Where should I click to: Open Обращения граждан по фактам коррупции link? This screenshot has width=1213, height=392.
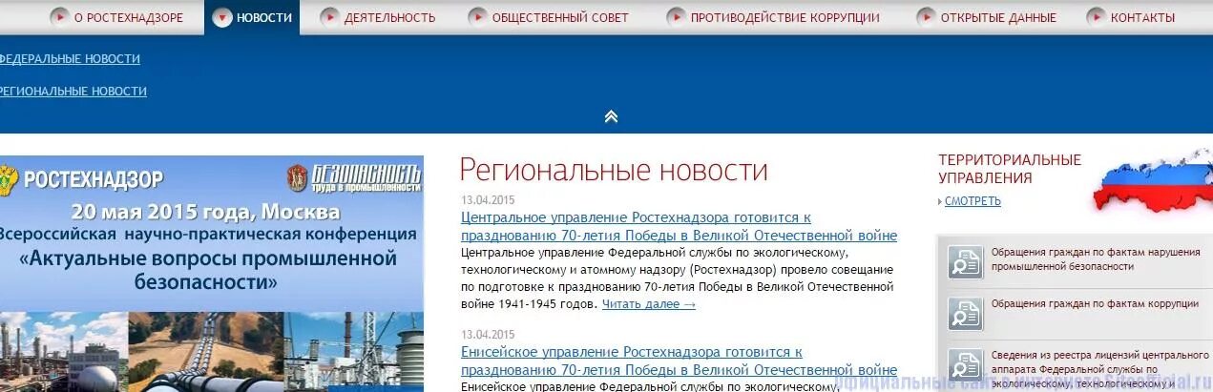[1095, 303]
